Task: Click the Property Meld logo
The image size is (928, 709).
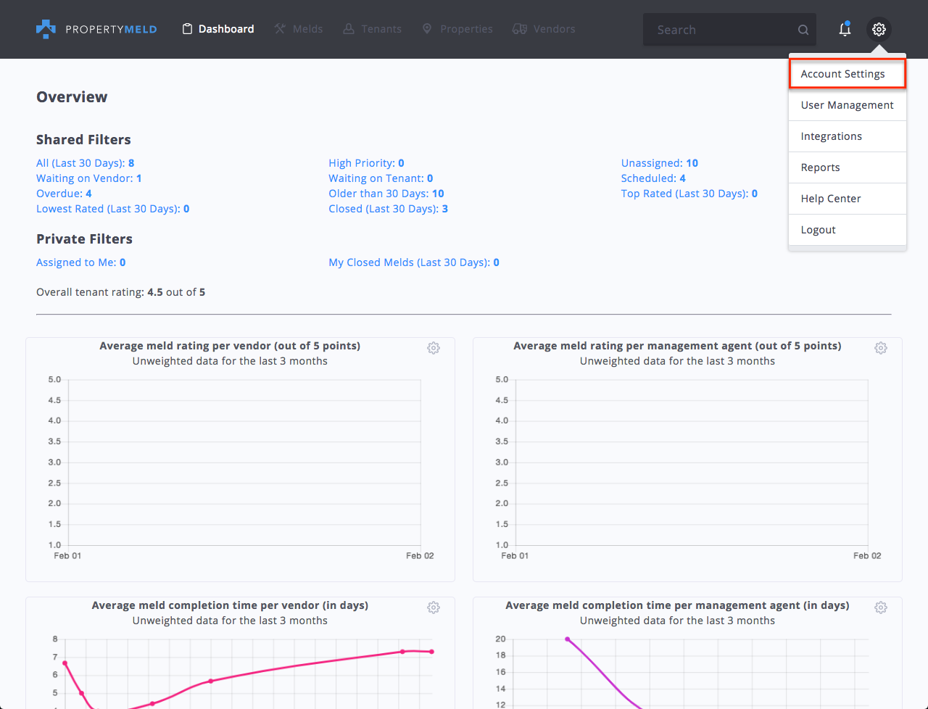Action: coord(96,29)
